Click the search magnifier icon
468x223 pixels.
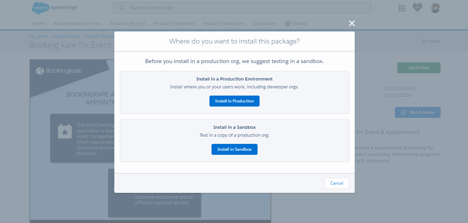122,8
